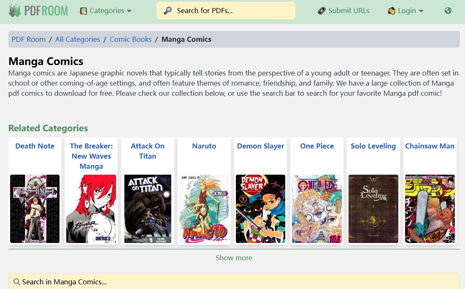Click the globe language icon
The image size is (465, 289).
click(x=448, y=11)
